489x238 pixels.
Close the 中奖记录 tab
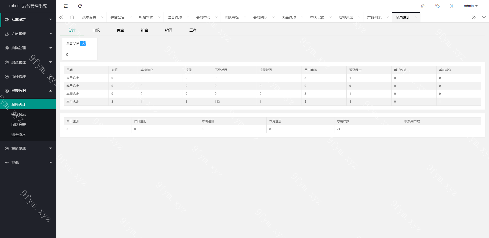pos(331,17)
